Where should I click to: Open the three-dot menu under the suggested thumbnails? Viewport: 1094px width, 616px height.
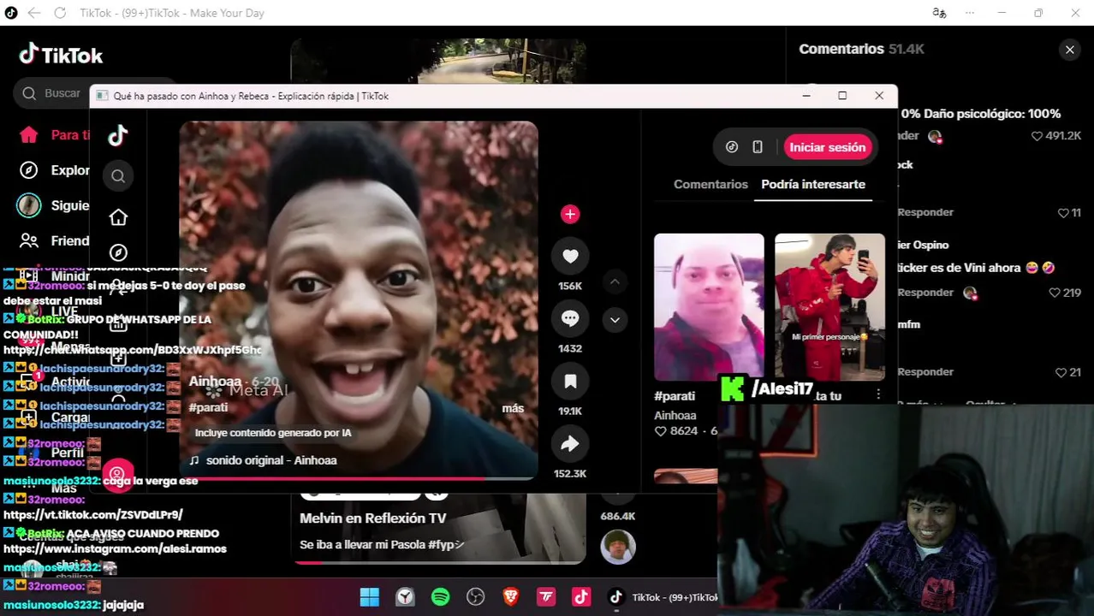click(x=878, y=394)
